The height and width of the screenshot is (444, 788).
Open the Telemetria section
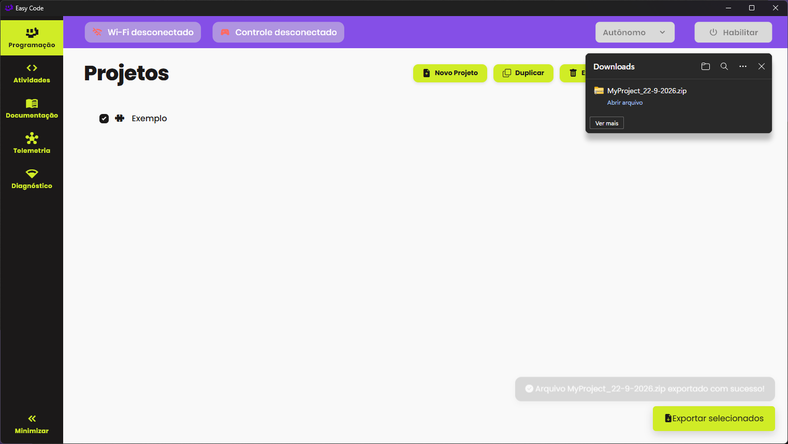32,144
